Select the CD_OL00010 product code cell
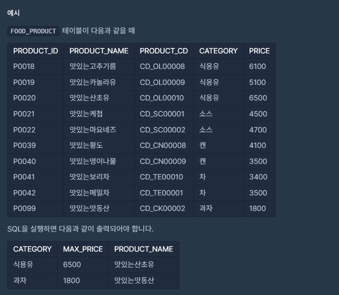The width and height of the screenshot is (339, 295). coord(164,98)
